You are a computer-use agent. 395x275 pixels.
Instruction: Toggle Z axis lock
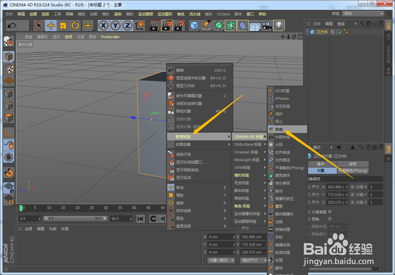tap(128, 25)
